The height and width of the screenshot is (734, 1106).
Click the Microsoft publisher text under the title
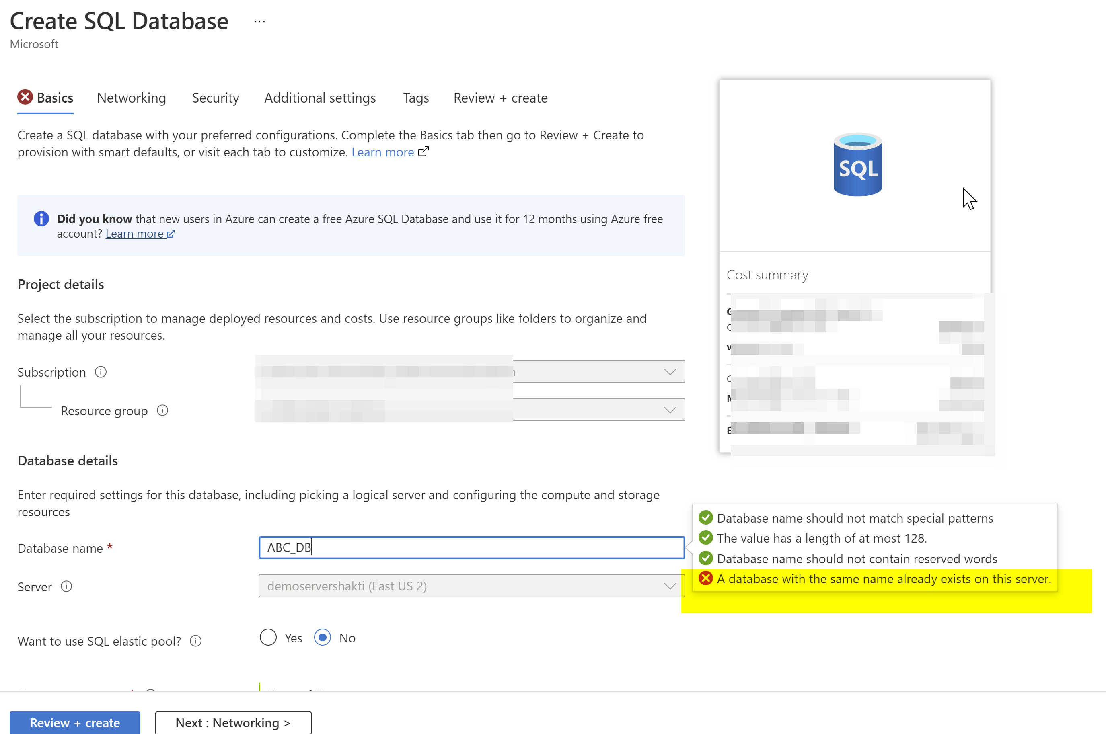pos(34,44)
